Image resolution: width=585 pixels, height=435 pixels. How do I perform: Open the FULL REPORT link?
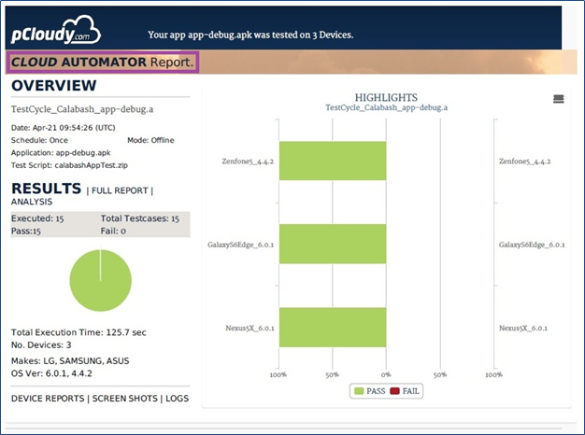coord(120,190)
